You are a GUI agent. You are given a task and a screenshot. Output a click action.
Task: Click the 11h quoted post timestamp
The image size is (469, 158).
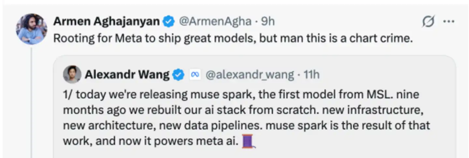[312, 75]
